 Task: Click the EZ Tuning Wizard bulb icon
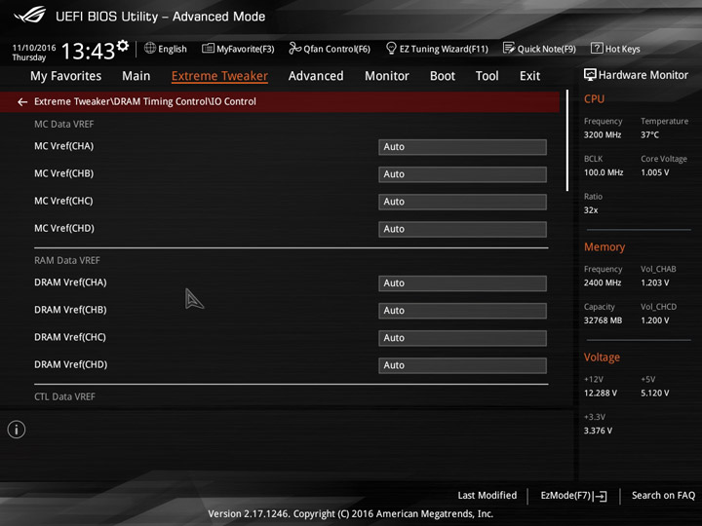click(391, 48)
